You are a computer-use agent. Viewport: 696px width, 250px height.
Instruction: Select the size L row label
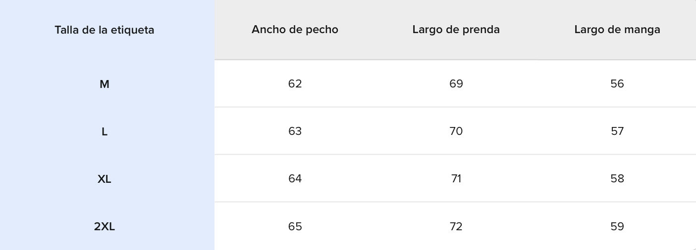pyautogui.click(x=104, y=132)
